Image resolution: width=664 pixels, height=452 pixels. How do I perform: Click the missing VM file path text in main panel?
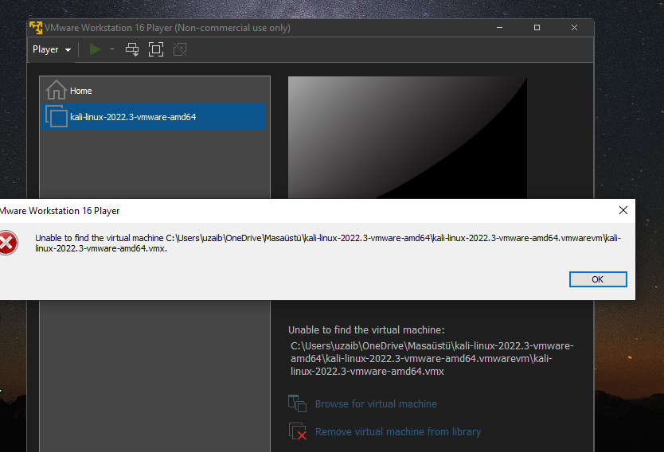click(x=432, y=358)
